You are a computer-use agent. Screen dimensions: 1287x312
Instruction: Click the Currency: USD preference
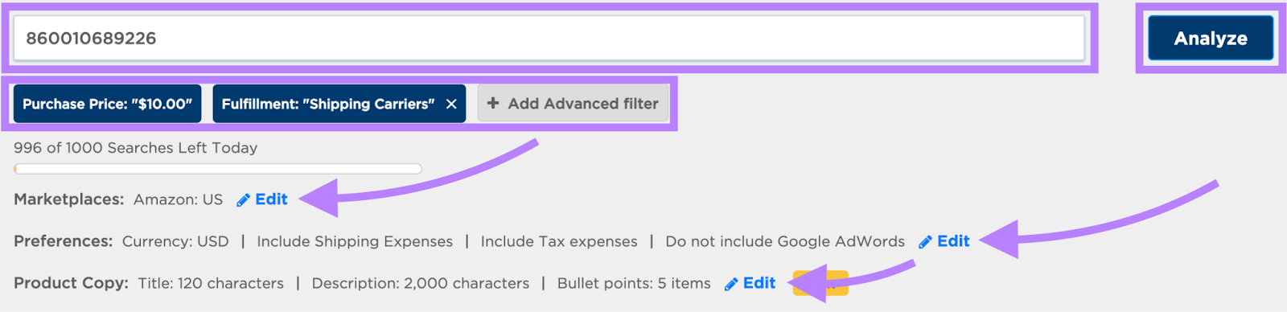click(175, 241)
